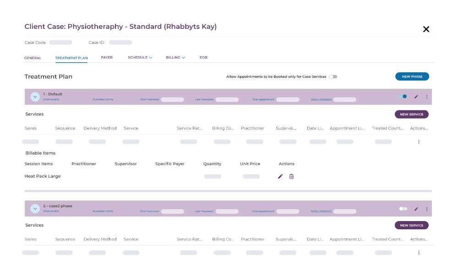
Task: Select the Payer tab
Action: coord(107,58)
